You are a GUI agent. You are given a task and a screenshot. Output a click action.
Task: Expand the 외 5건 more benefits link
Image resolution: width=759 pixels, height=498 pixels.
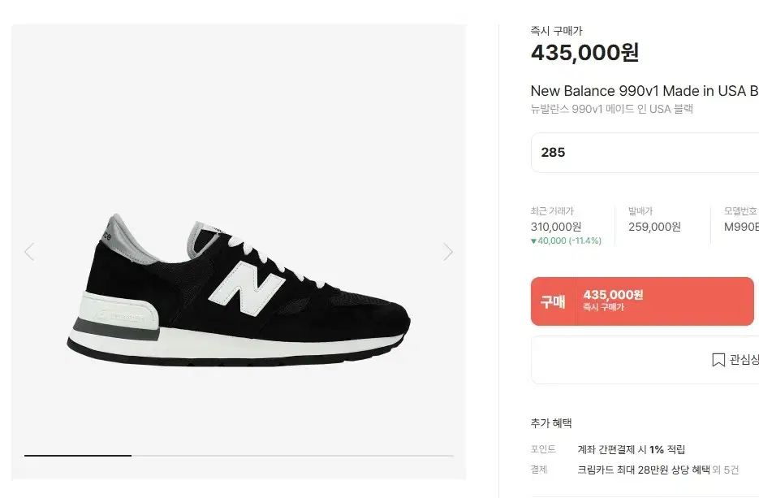[726, 470]
